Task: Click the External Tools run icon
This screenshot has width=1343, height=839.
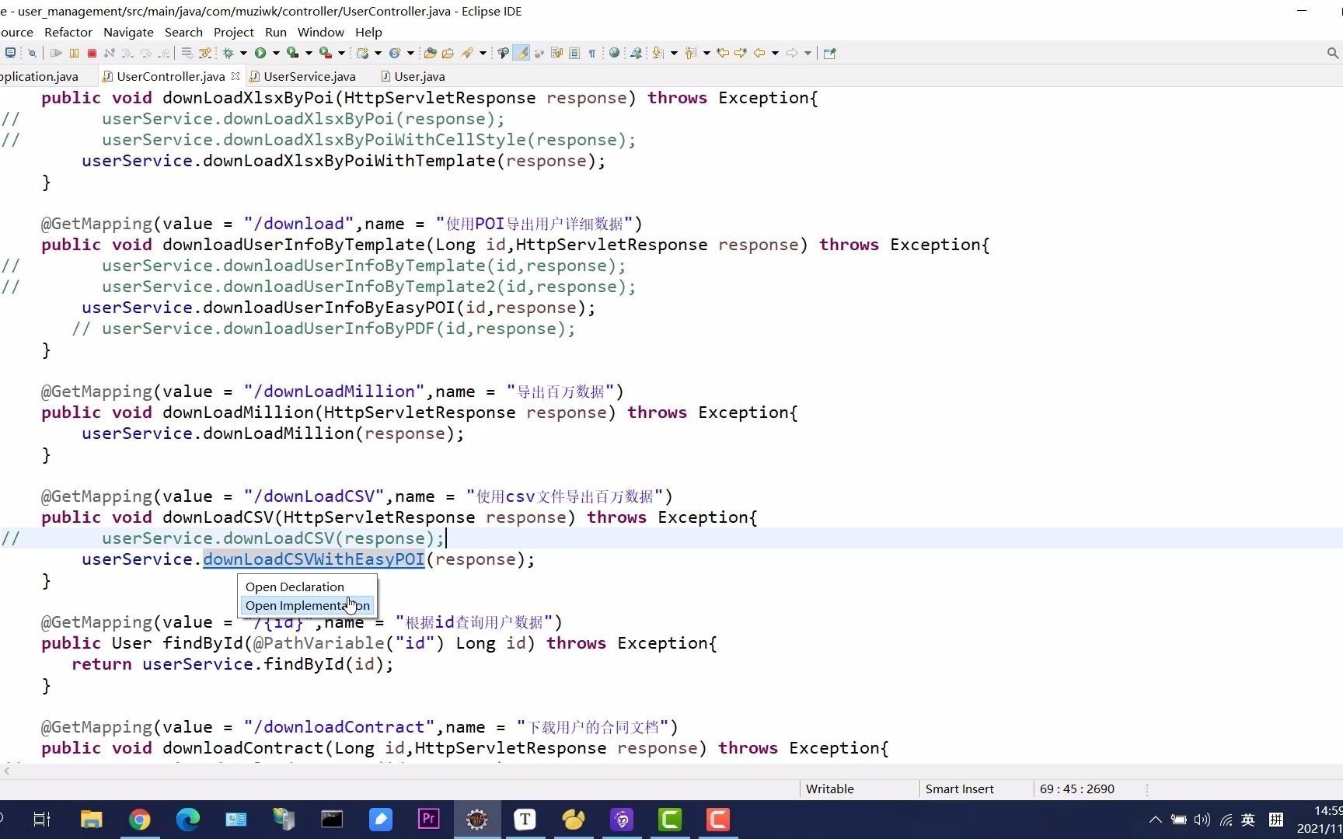Action: pyautogui.click(x=326, y=53)
